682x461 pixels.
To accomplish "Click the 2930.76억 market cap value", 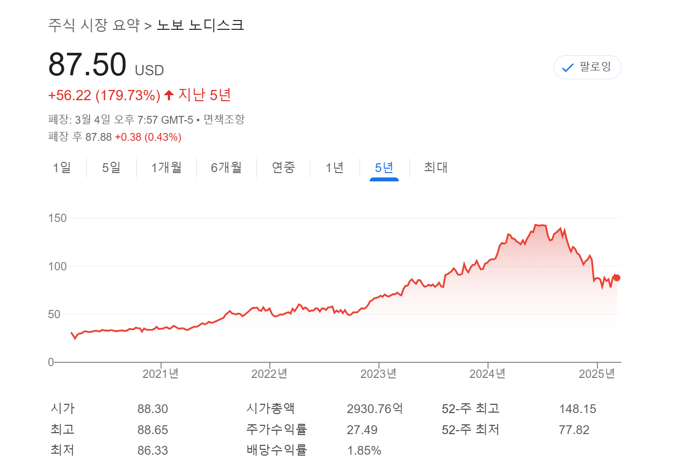I will [x=375, y=409].
